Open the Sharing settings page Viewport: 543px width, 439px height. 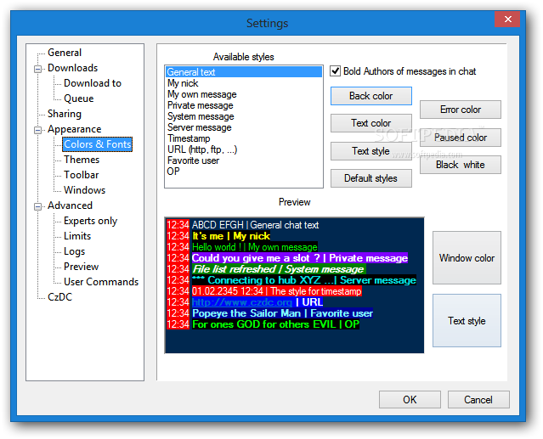point(65,114)
